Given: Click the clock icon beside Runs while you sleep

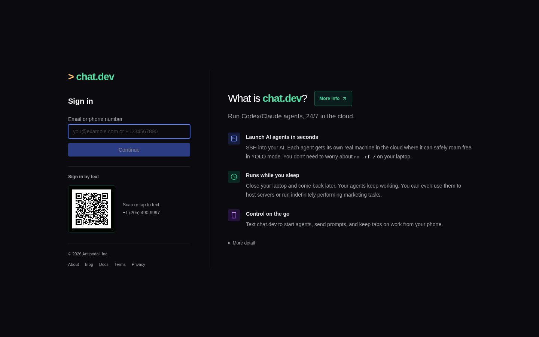Looking at the screenshot, I should tap(234, 177).
